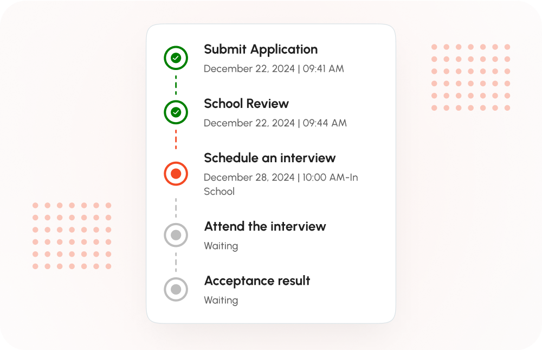Select the orange status dot for Schedule an interview
Image resolution: width=542 pixels, height=350 pixels.
(176, 174)
